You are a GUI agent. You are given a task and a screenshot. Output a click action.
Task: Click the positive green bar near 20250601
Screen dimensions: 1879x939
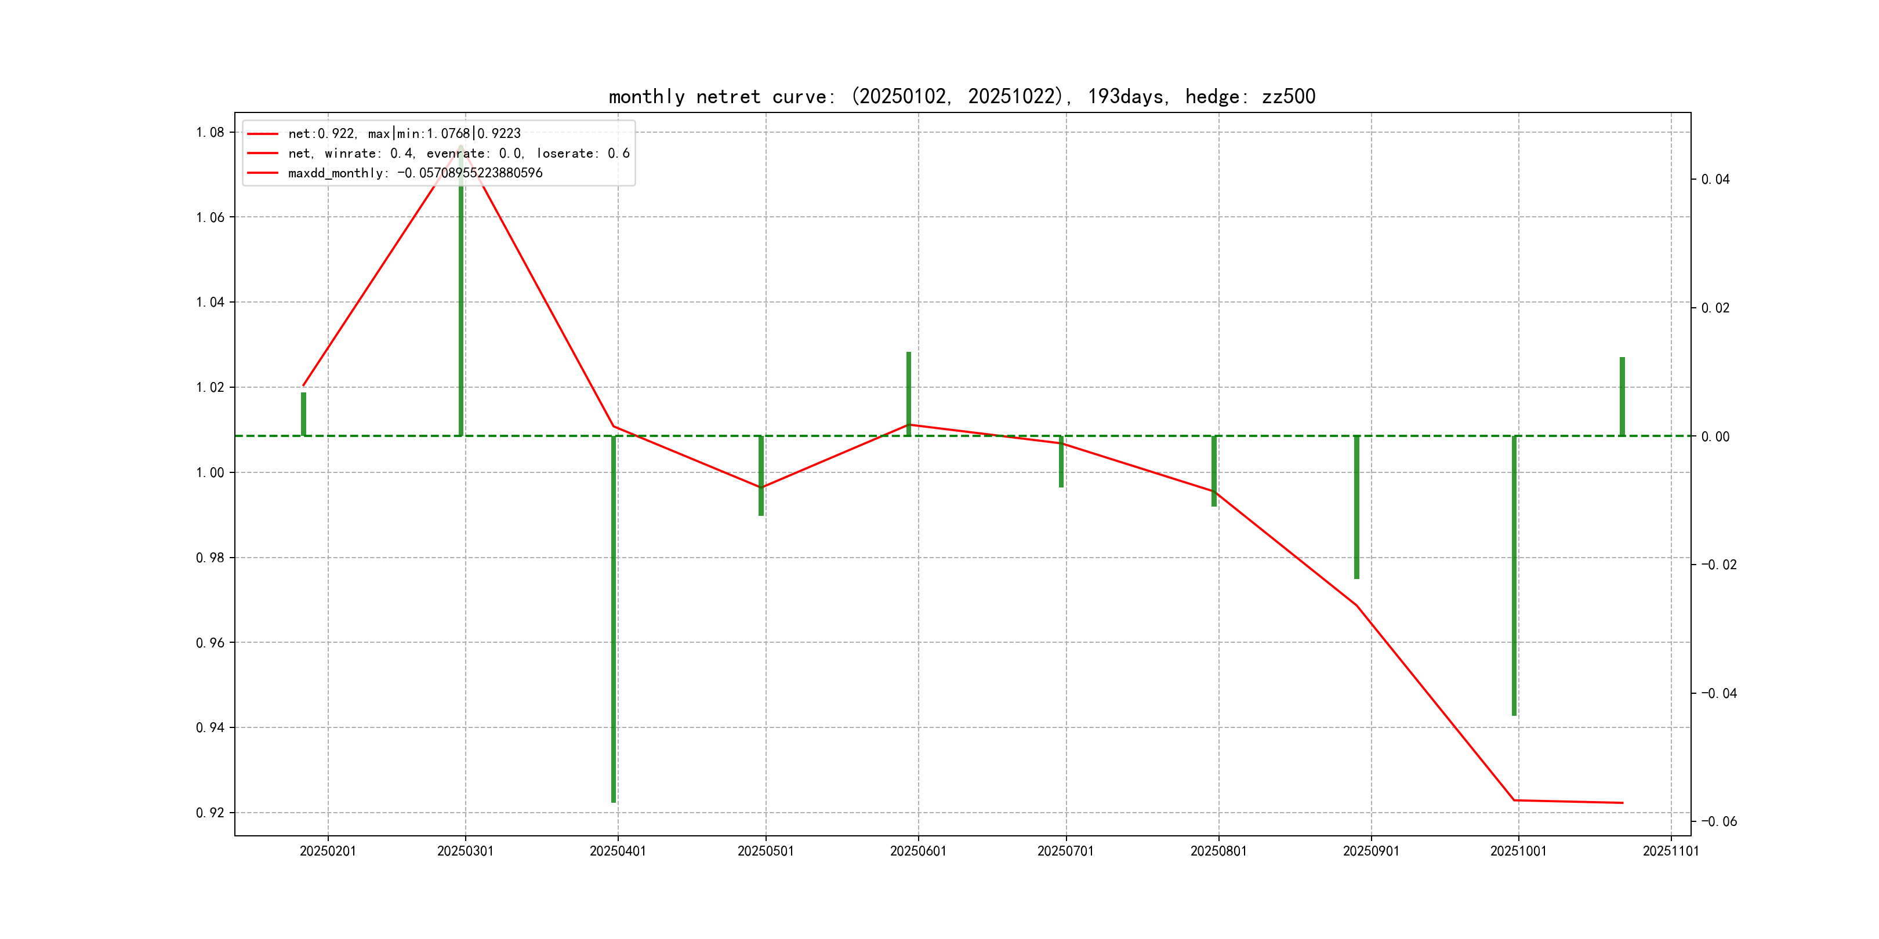tap(908, 394)
